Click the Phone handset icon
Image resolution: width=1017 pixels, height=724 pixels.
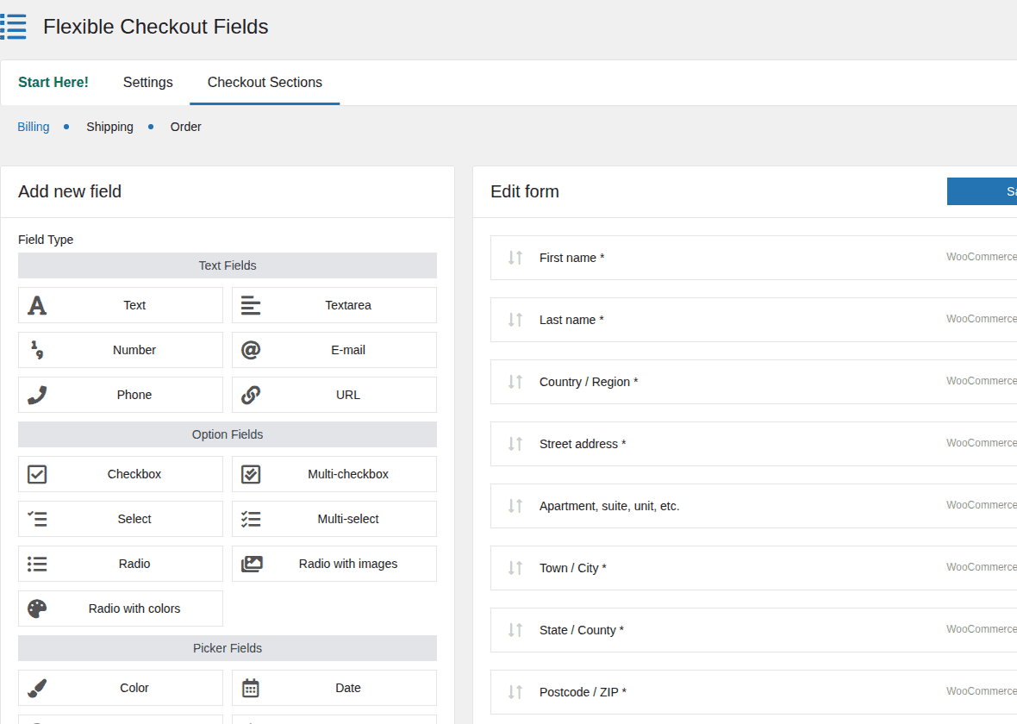37,395
